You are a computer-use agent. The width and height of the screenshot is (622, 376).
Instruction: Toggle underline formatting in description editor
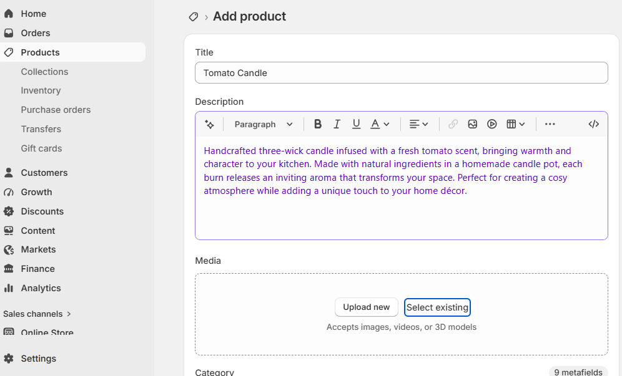click(x=356, y=125)
